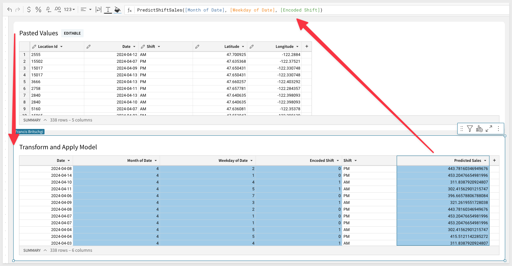Image resolution: width=512 pixels, height=266 pixels.
Task: Expand the Transform and Apply Model table
Action: point(489,129)
